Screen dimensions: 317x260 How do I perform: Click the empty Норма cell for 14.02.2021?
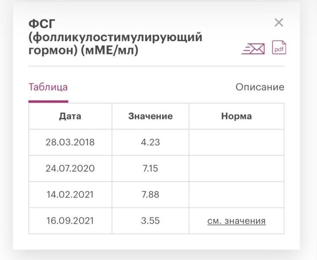coord(237,195)
